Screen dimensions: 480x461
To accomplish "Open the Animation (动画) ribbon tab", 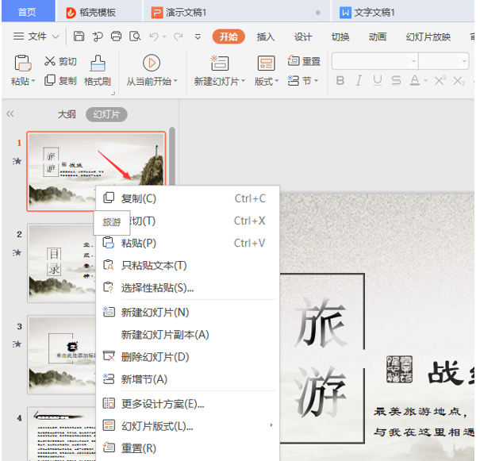I will tap(378, 37).
